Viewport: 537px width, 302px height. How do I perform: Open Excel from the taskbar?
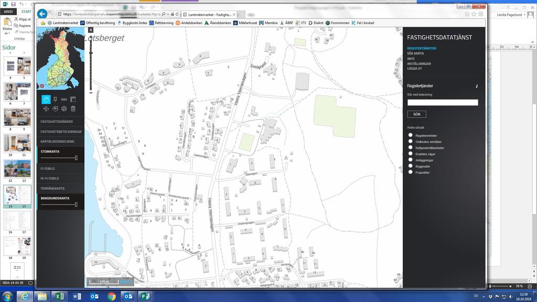click(59, 297)
